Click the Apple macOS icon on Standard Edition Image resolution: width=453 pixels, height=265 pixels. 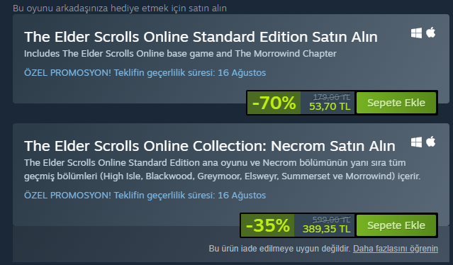pyautogui.click(x=430, y=33)
